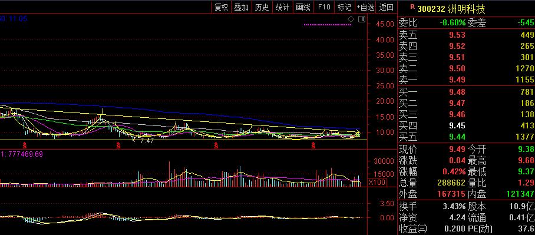Screen dimensions: 535x235
Task: Click the 涨幅 value 0.42%
Action: tap(454, 171)
